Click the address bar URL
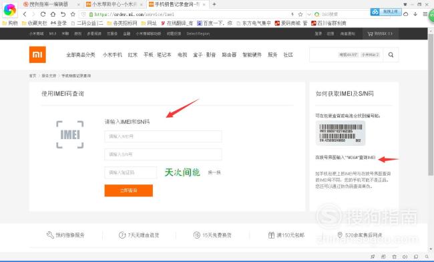The height and width of the screenshot is (262, 434). 134,15
